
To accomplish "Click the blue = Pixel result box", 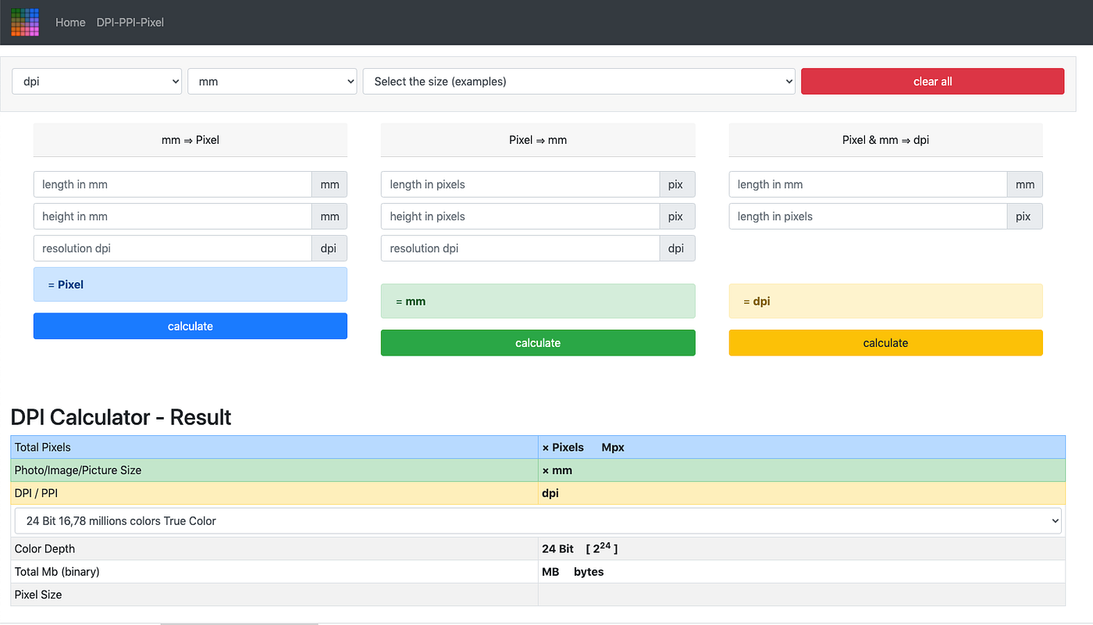I will pos(190,284).
